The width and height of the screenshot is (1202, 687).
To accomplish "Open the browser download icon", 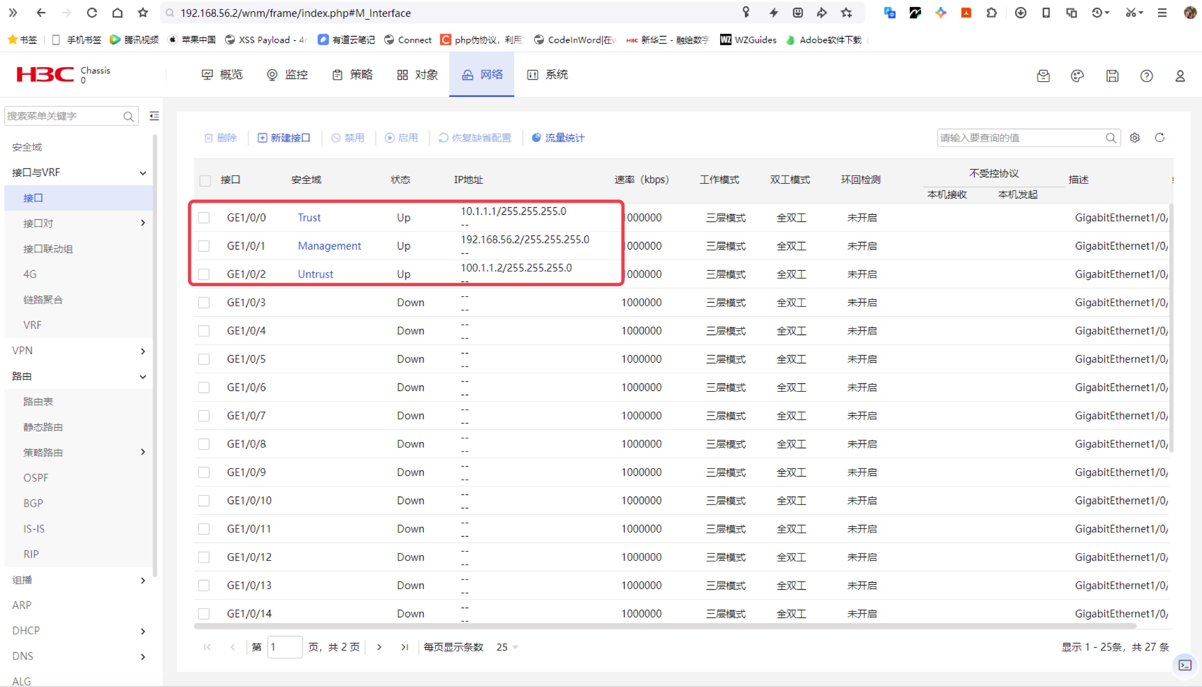I will (x=1020, y=12).
